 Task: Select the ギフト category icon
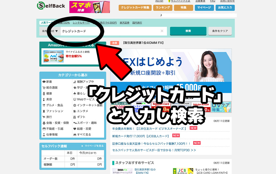[75, 117]
